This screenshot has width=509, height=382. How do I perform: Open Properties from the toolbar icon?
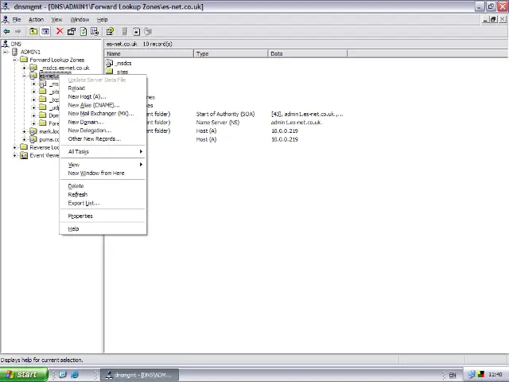click(x=72, y=32)
